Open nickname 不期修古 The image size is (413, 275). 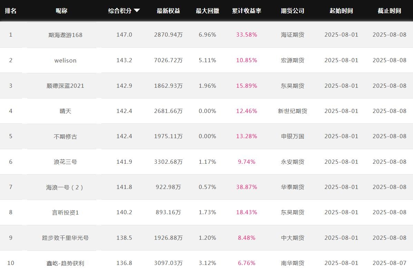click(65, 136)
